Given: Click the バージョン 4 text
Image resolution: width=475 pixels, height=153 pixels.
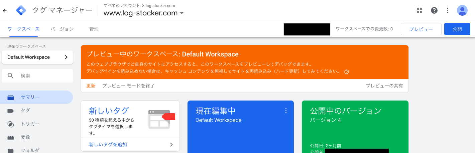Looking at the screenshot, I should [325, 120].
